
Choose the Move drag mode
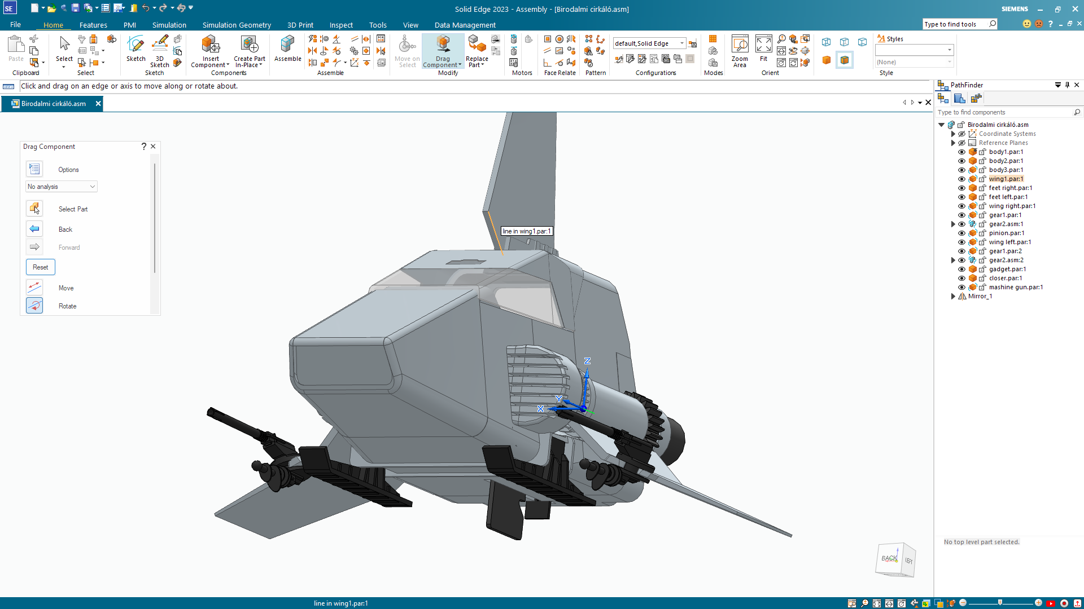pos(34,288)
